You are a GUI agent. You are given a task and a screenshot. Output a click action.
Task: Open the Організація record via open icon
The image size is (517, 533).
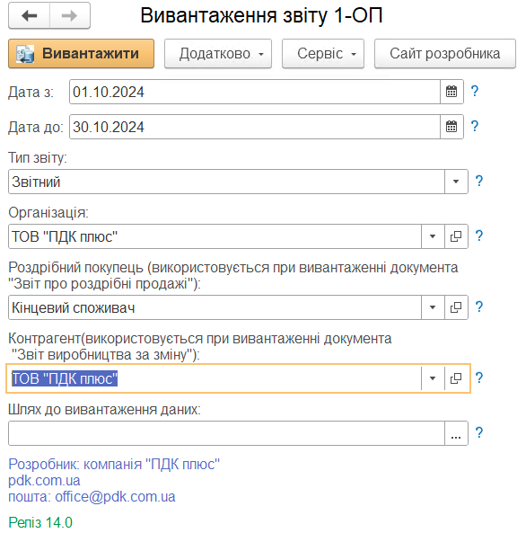point(456,236)
